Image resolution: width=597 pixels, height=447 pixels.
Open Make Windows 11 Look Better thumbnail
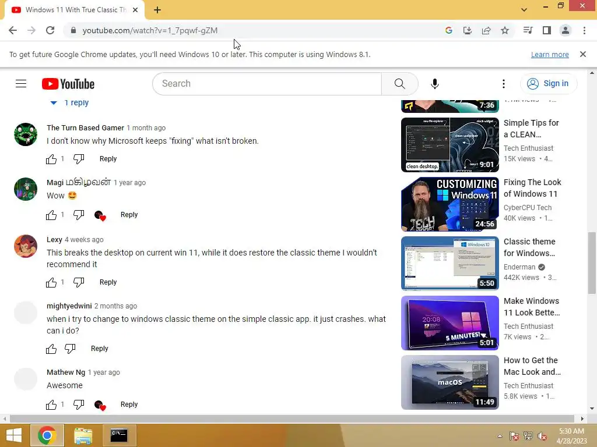point(449,322)
